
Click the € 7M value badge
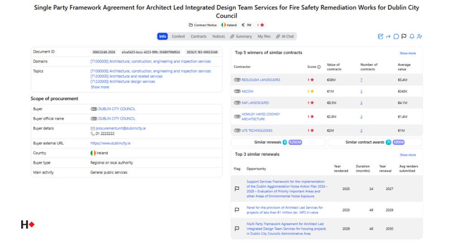pos(246,25)
